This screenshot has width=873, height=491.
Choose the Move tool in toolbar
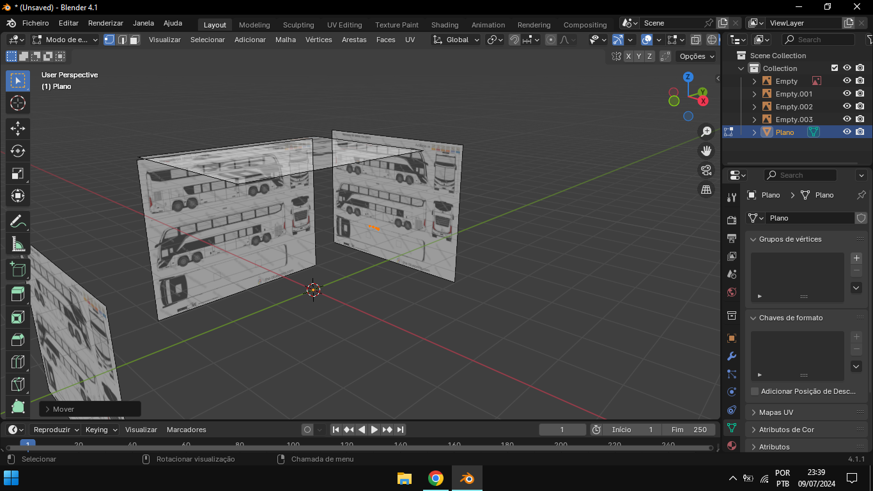coord(18,129)
